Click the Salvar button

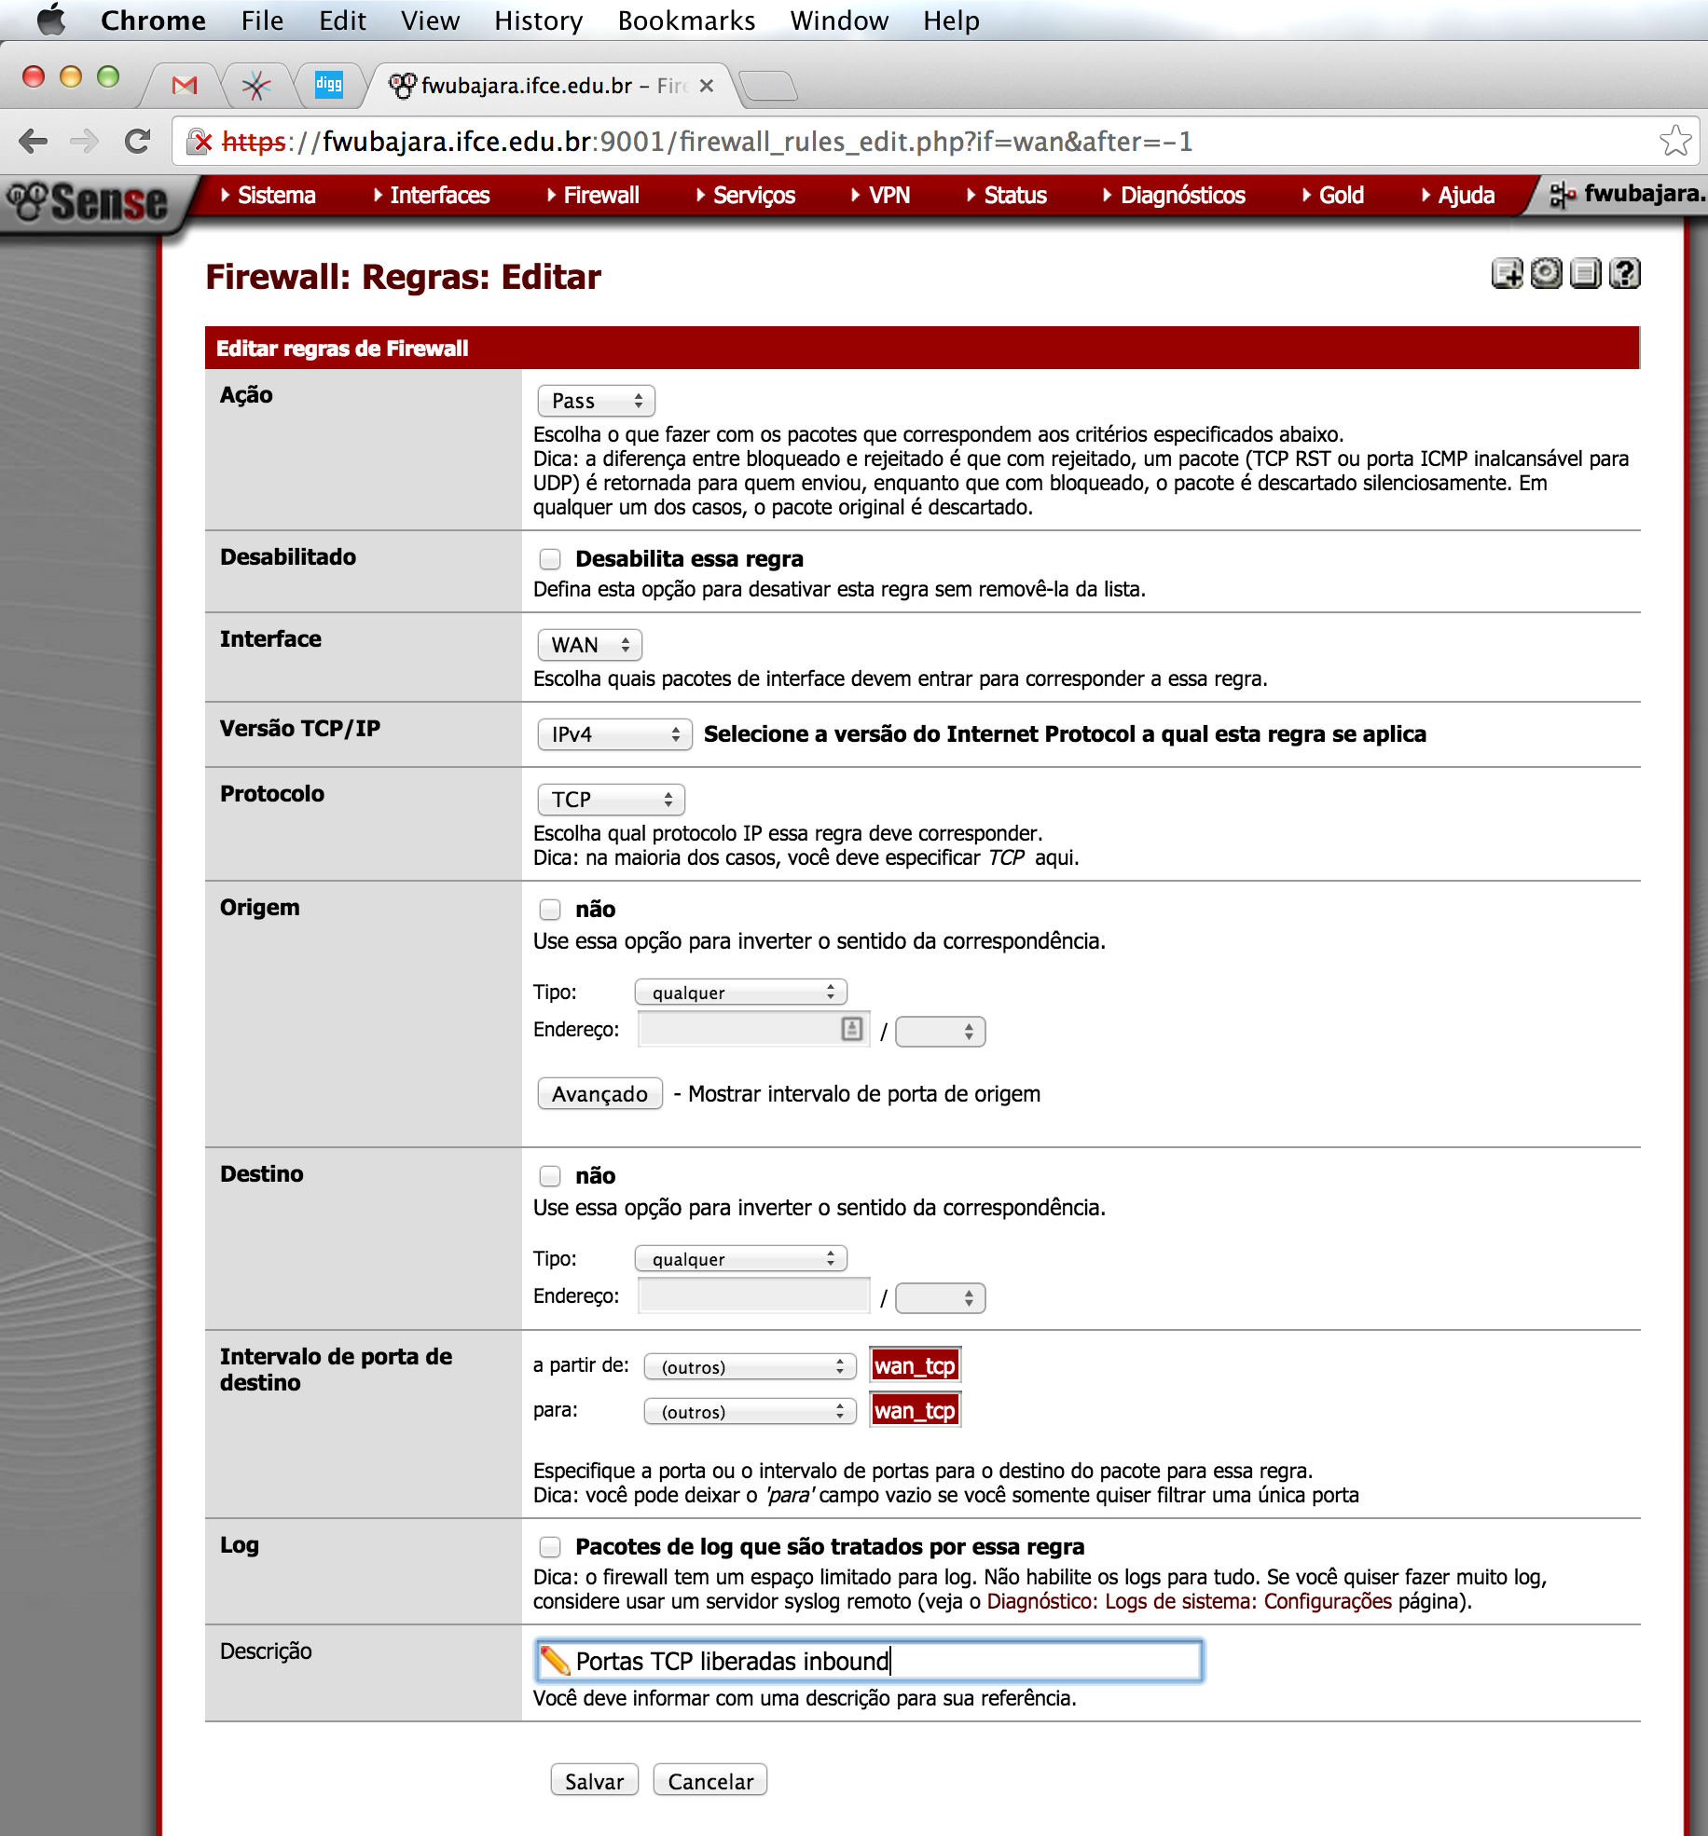tap(594, 1781)
